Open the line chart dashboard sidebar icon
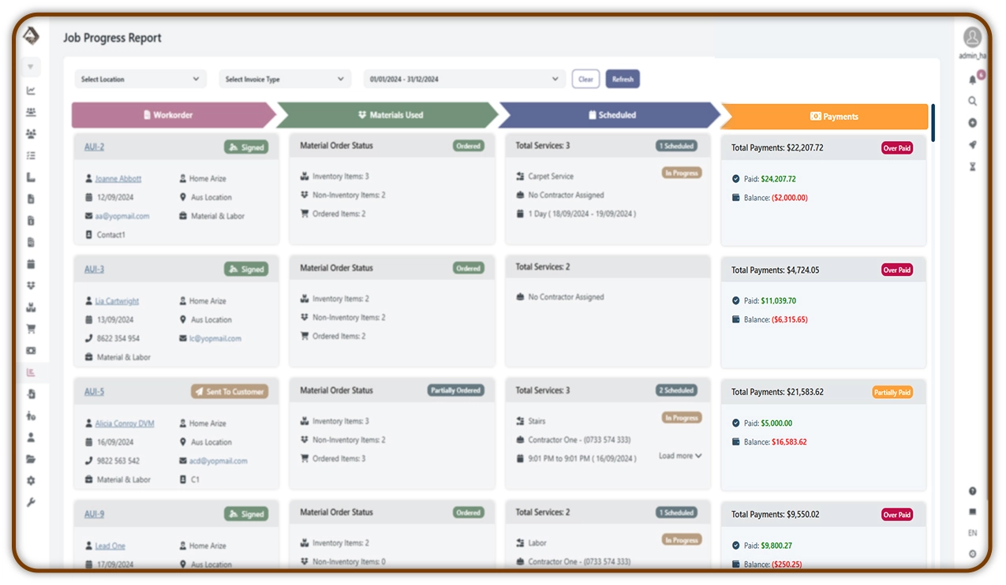The width and height of the screenshot is (1006, 585). pyautogui.click(x=31, y=91)
